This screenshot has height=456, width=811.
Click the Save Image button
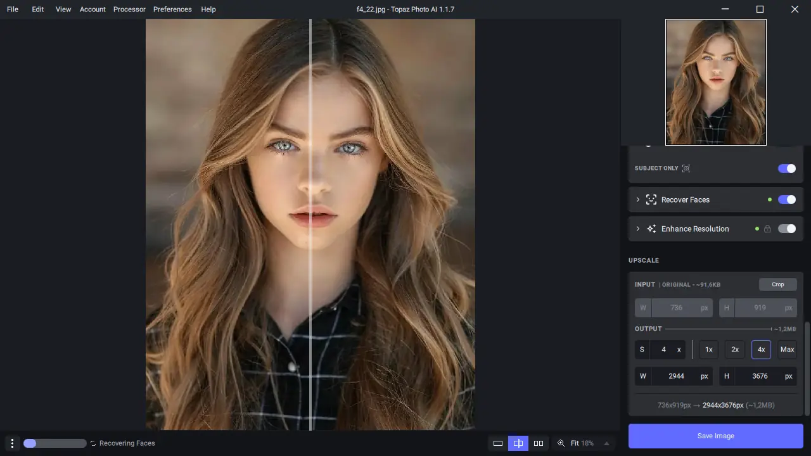coord(716,436)
